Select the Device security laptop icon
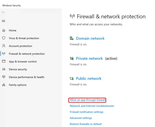Screen dimensions: 155x127 (4, 69)
